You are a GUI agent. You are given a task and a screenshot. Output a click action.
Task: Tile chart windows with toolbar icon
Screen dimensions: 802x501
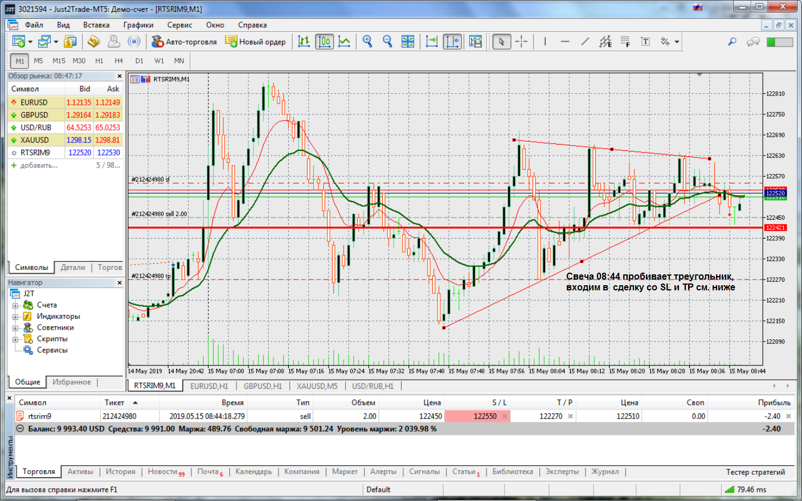tap(408, 42)
